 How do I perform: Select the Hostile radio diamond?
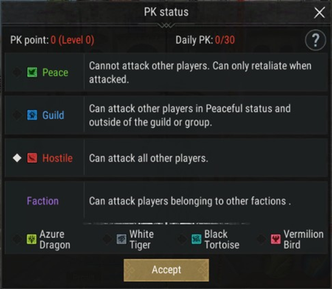point(17,158)
